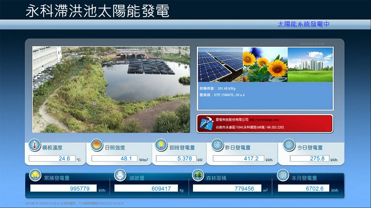Click the 森林面積 value field showing 779456
The width and height of the screenshot is (371, 208).
(227, 188)
